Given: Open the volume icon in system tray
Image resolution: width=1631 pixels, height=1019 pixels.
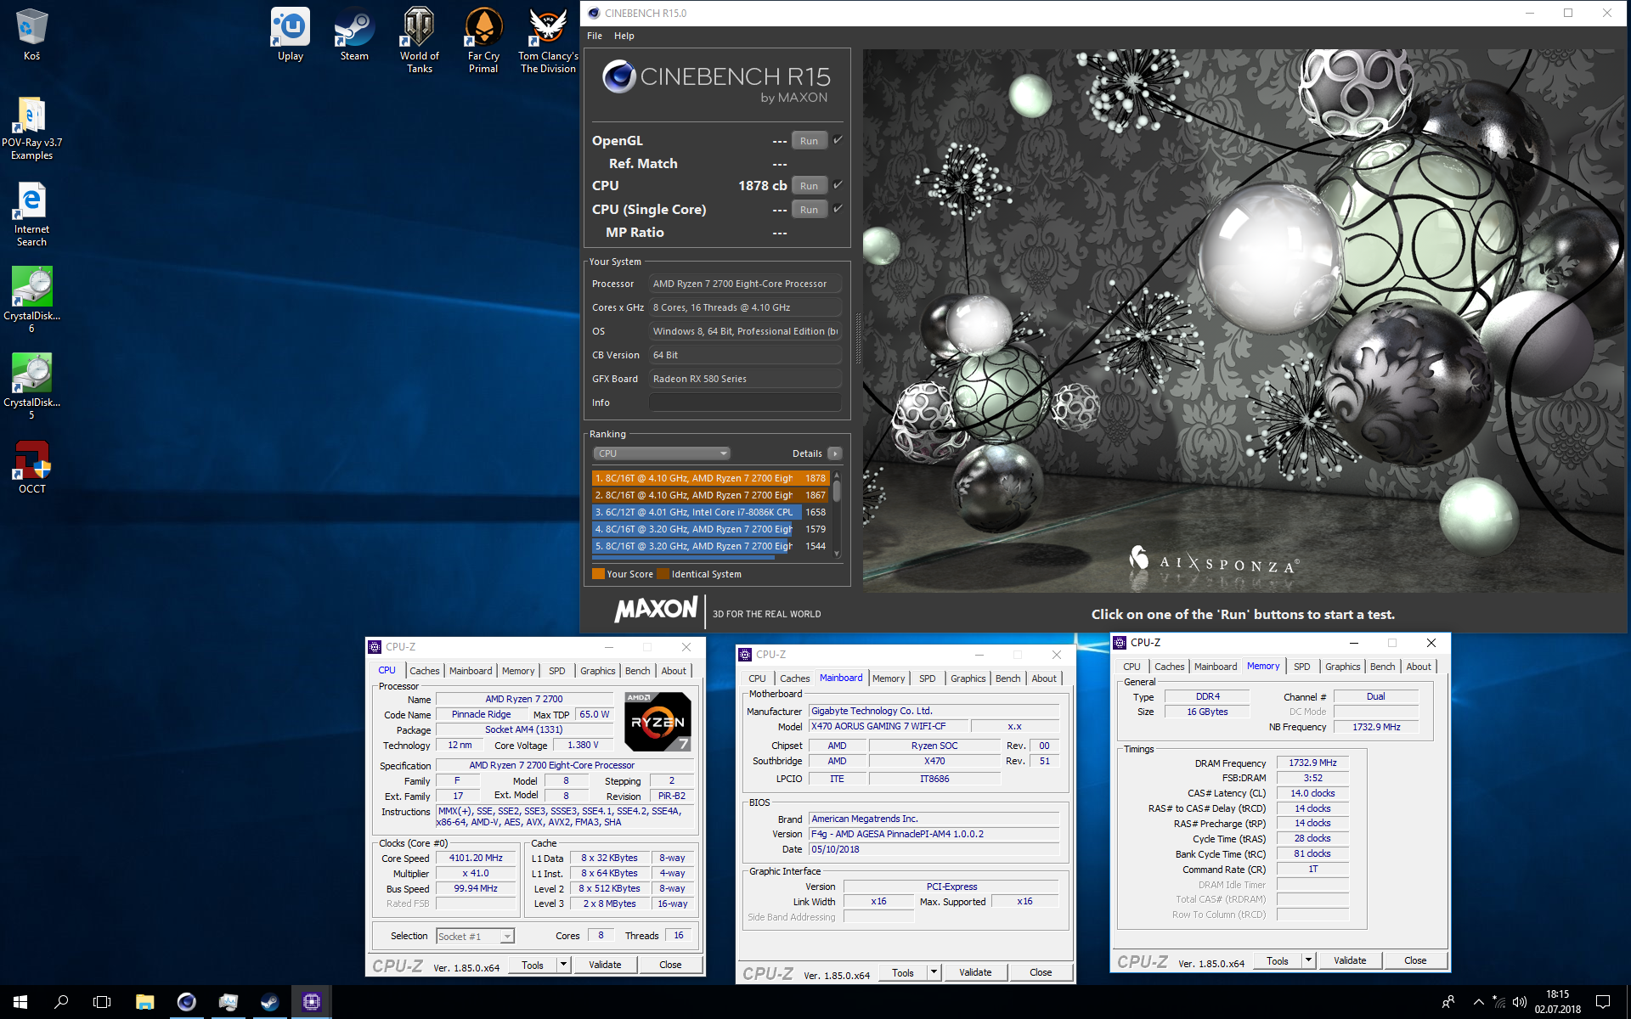Looking at the screenshot, I should [x=1520, y=1002].
